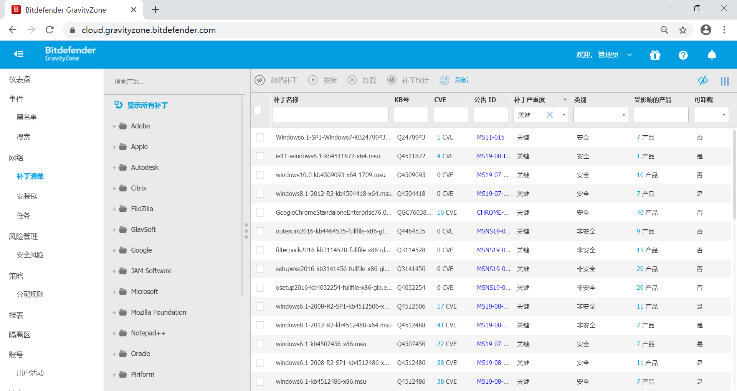Check the Windows6.1-SP1-Windows7-KB2479943 row
Viewport: 737px width, 391px height.
[x=260, y=137]
